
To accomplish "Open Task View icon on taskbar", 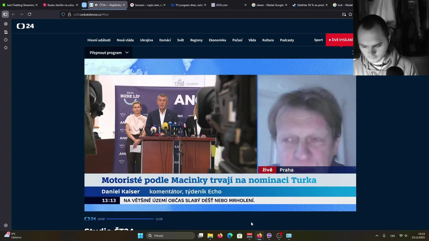I will (200, 236).
